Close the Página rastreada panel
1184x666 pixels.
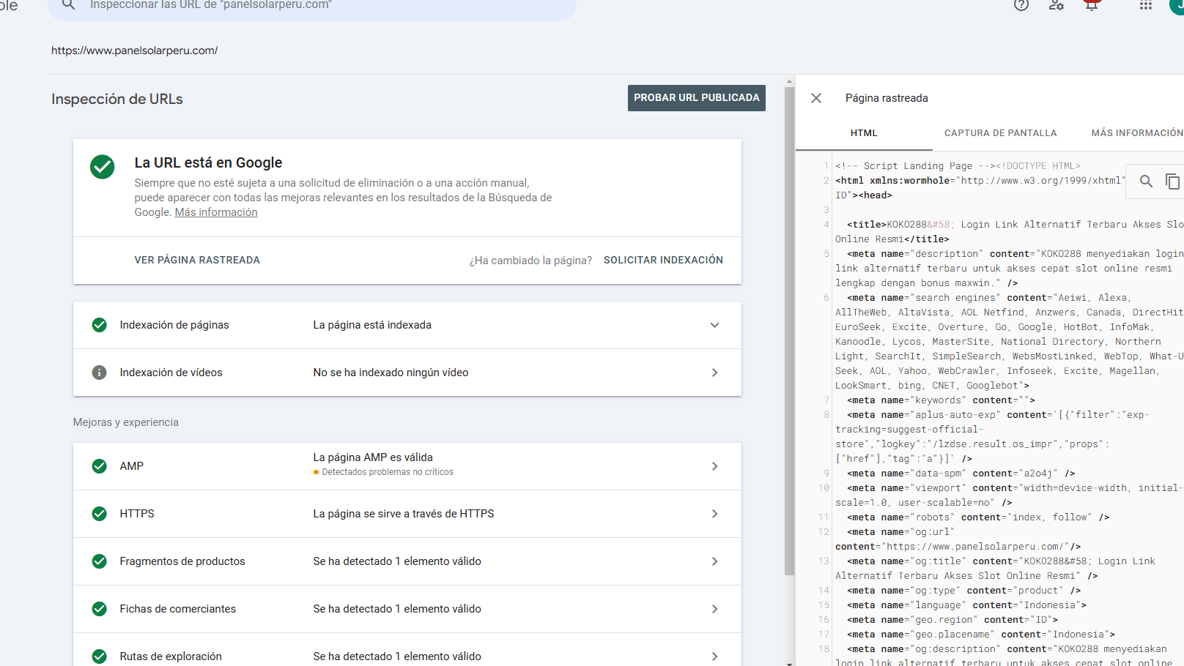[816, 98]
